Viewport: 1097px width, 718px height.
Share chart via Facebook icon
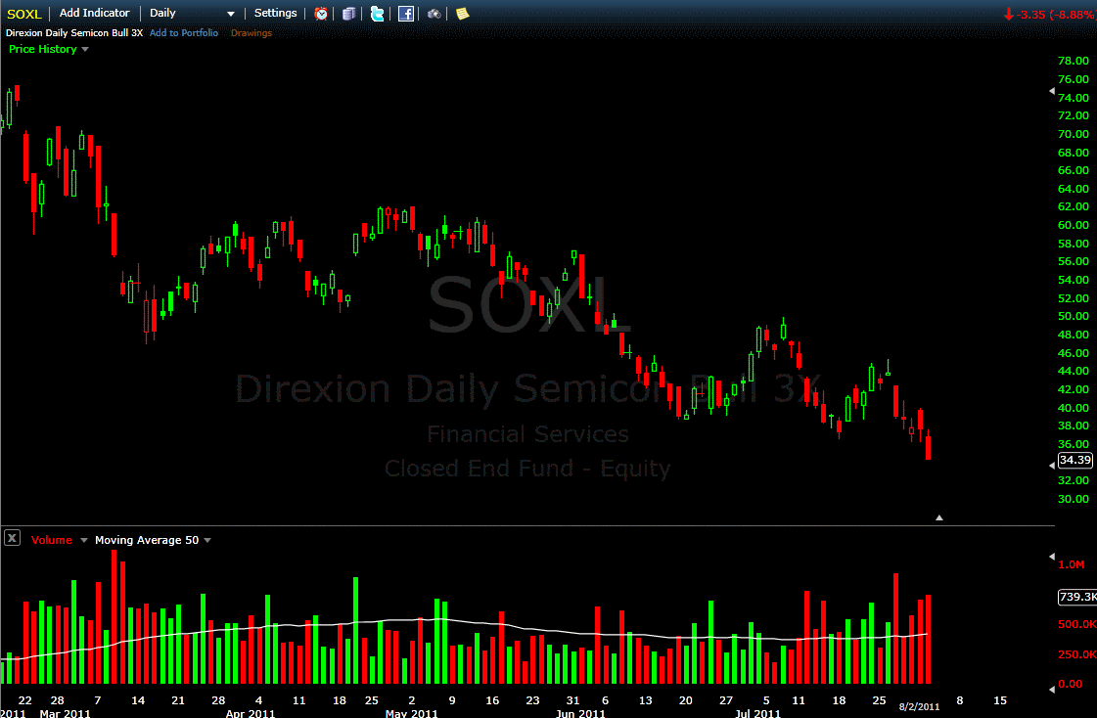pos(406,14)
